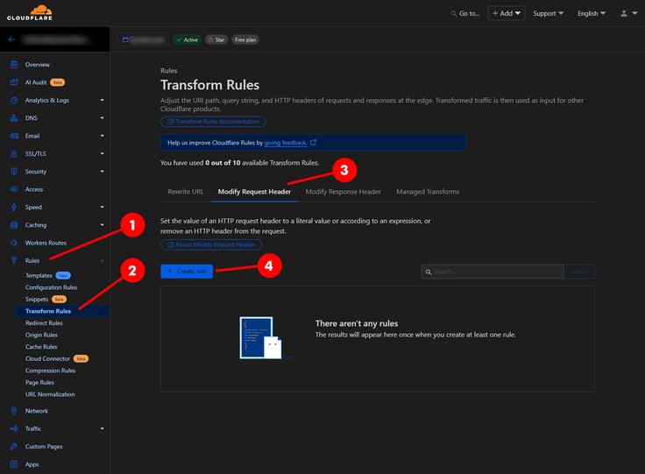This screenshot has width=645, height=474.
Task: Open Cloud Connector in sidebar
Action: tap(47, 359)
